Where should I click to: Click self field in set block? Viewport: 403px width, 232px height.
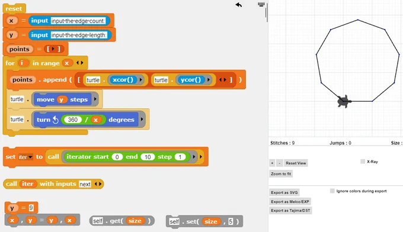[174, 221]
